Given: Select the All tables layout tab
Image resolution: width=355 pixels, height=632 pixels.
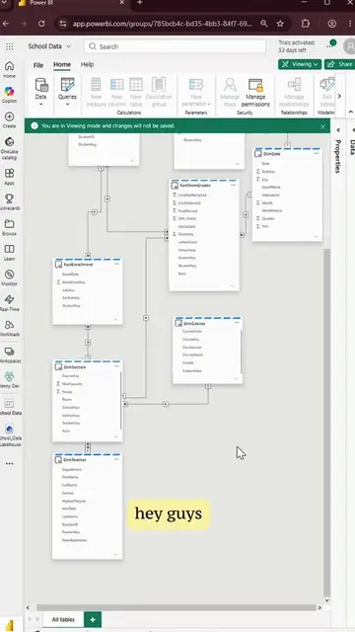Looking at the screenshot, I should (63, 619).
